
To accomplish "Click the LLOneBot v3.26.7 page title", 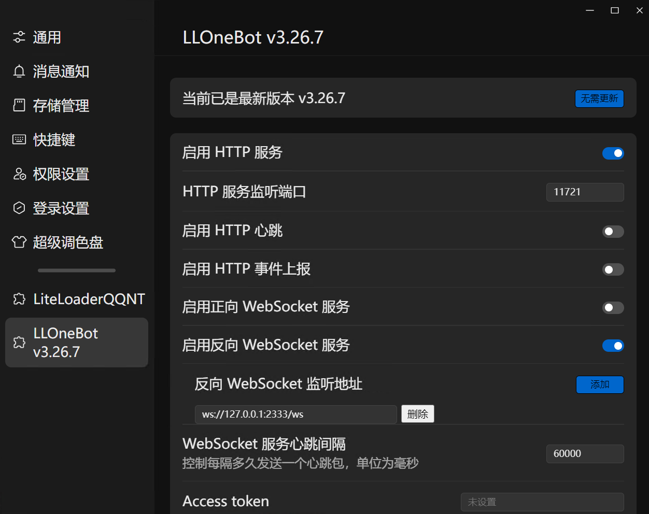I will 253,38.
